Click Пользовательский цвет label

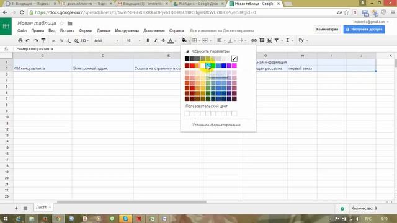[x=207, y=106]
